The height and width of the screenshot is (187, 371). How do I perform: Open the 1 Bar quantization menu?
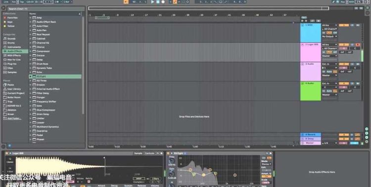[68, 1]
